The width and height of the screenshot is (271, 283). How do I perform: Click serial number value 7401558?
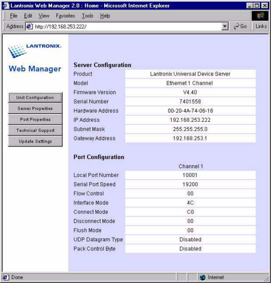pos(190,102)
